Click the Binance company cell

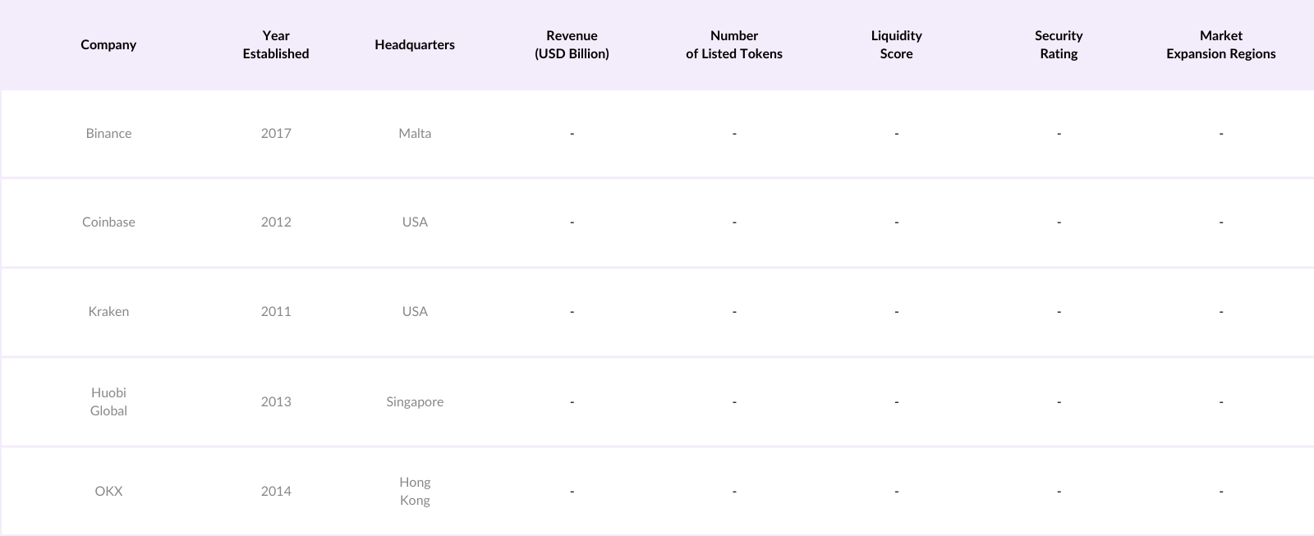108,134
